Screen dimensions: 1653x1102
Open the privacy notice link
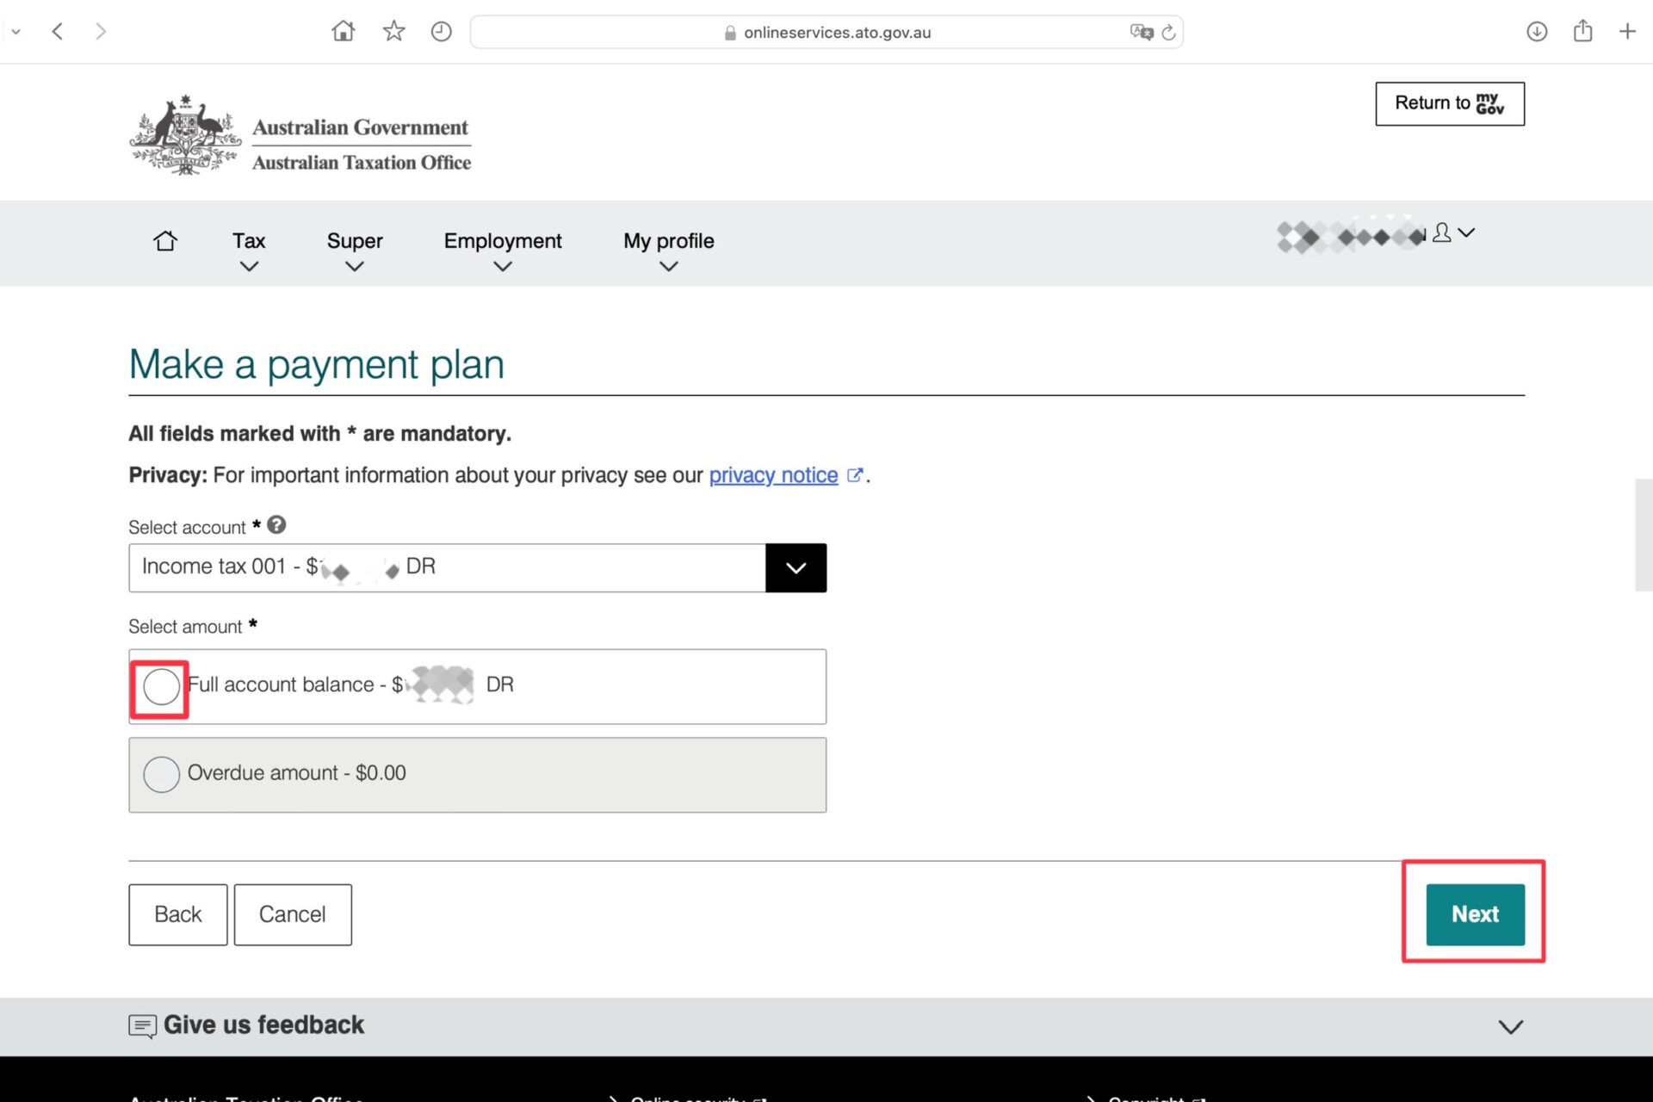click(773, 475)
